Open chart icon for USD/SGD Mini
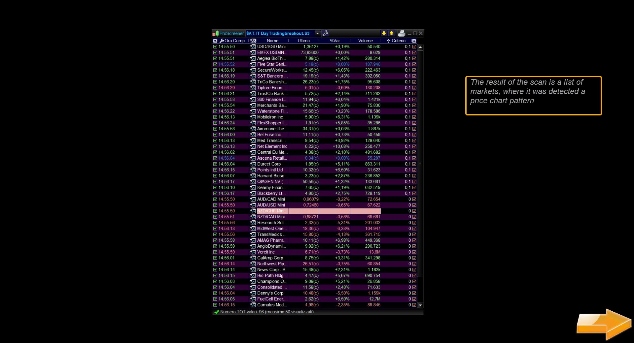Image resolution: width=634 pixels, height=343 pixels. [x=253, y=47]
